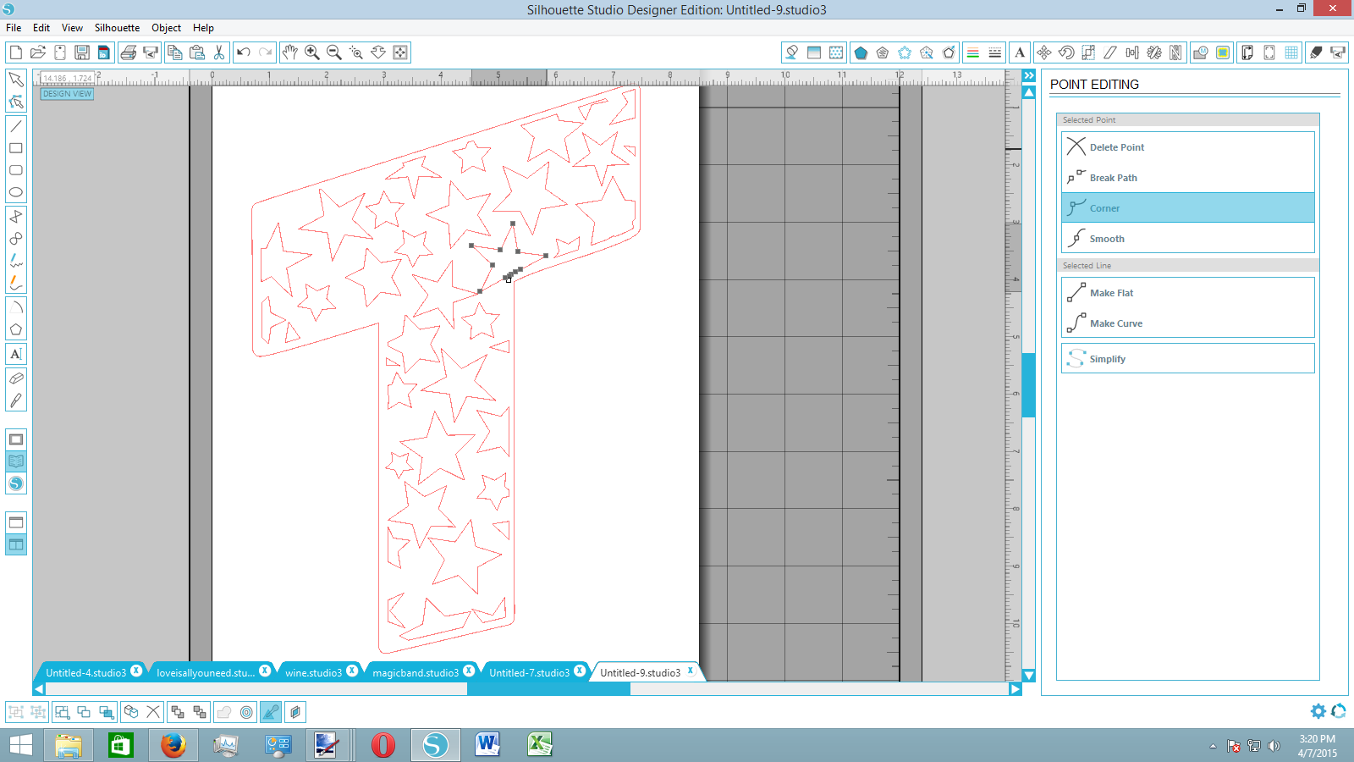Switch to the magicband.studio3 tab
Screen dimensions: 1354x762
[x=416, y=672]
